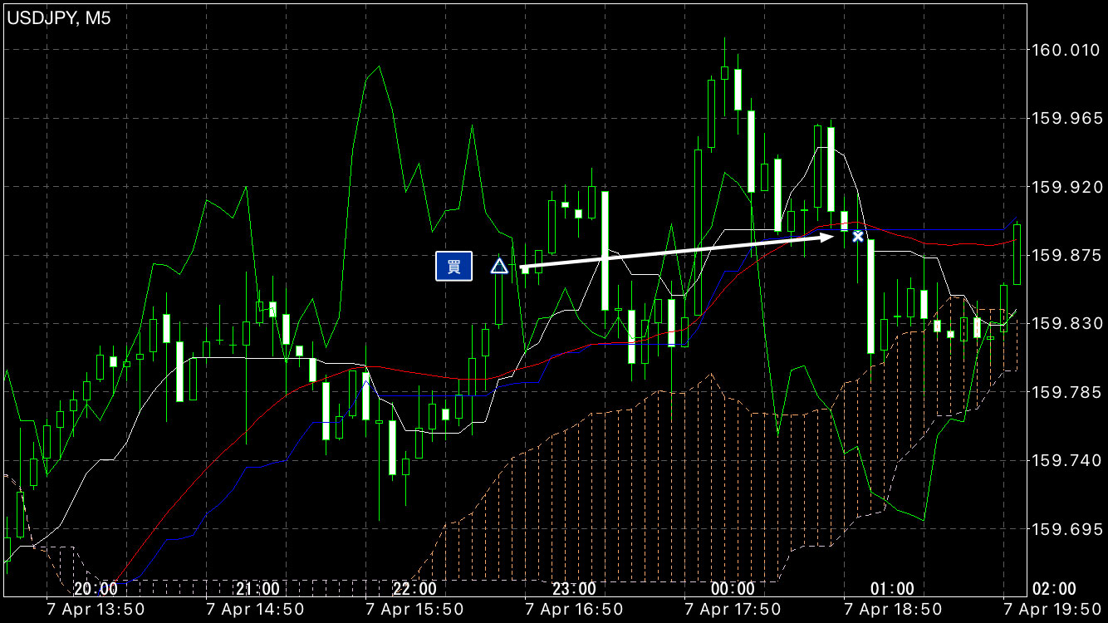The height and width of the screenshot is (623, 1108).
Task: Click the X trade exit marker
Action: 858,236
